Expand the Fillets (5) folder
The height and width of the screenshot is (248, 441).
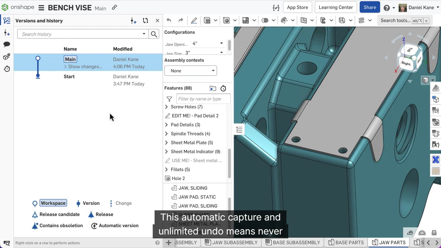tap(166, 169)
